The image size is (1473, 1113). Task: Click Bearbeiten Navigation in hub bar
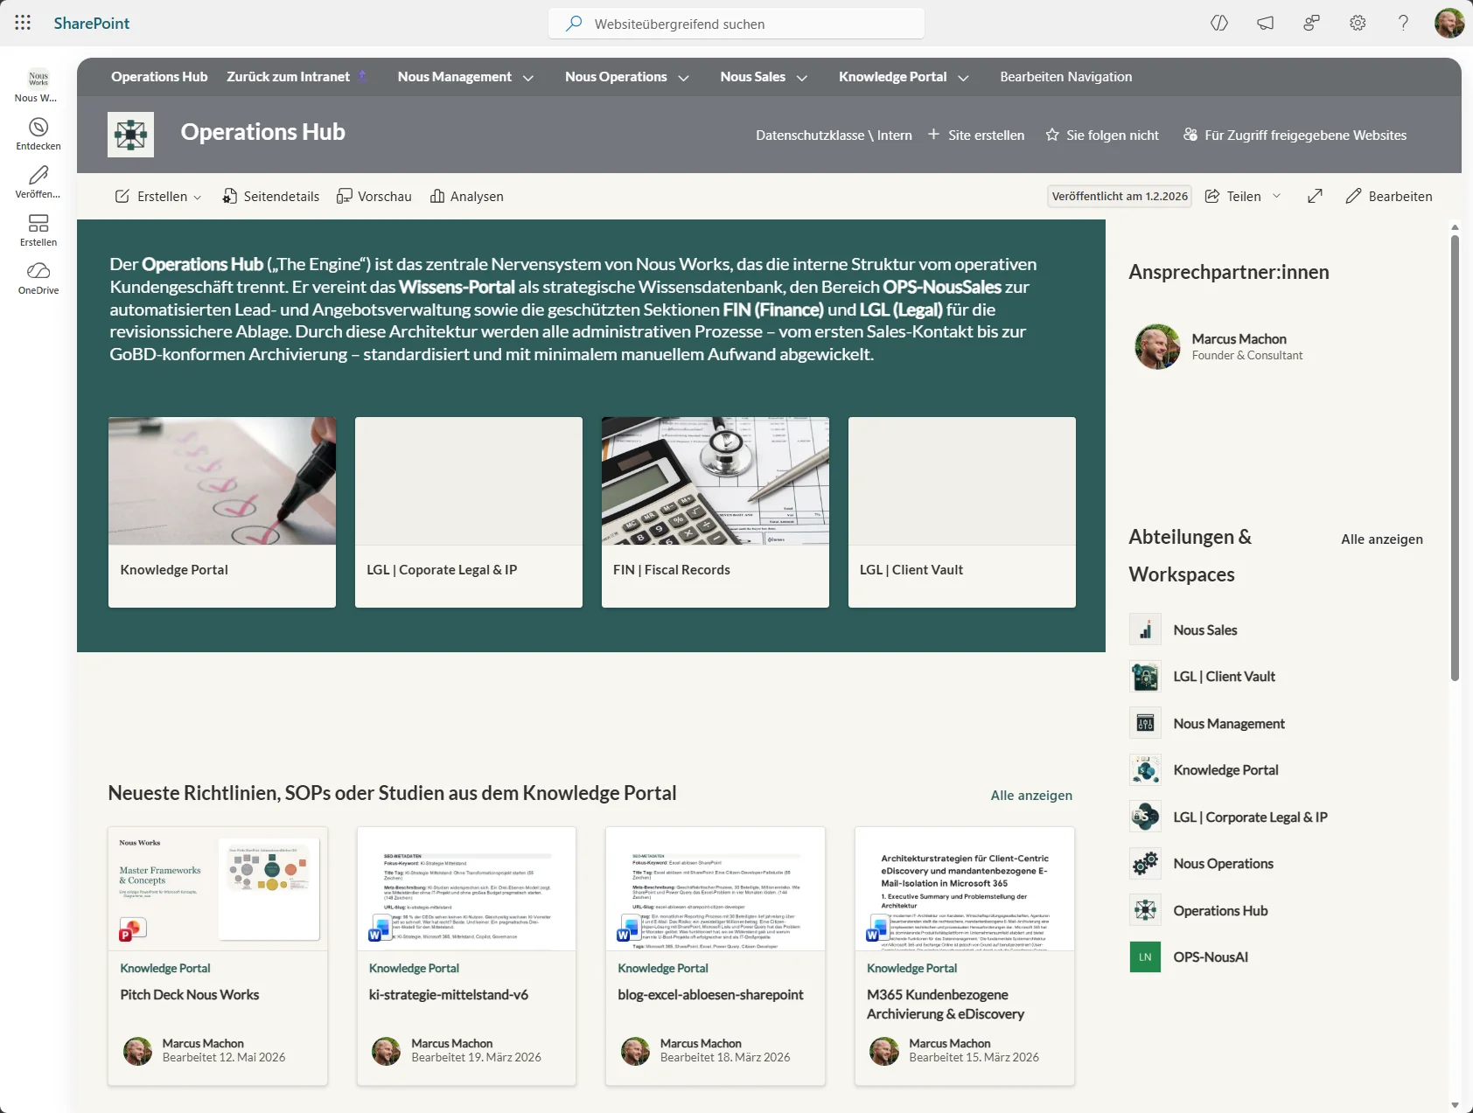1065,77
